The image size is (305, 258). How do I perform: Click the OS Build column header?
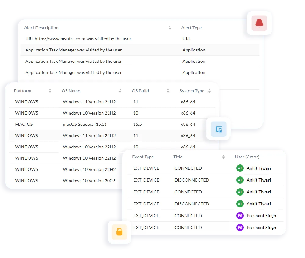[140, 91]
